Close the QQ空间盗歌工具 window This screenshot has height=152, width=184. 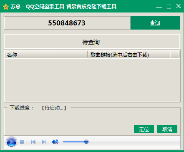[x=179, y=6]
